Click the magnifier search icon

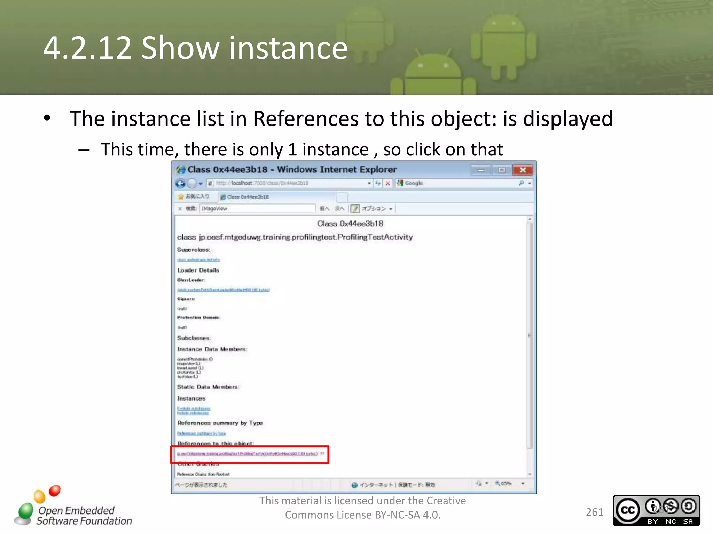521,183
